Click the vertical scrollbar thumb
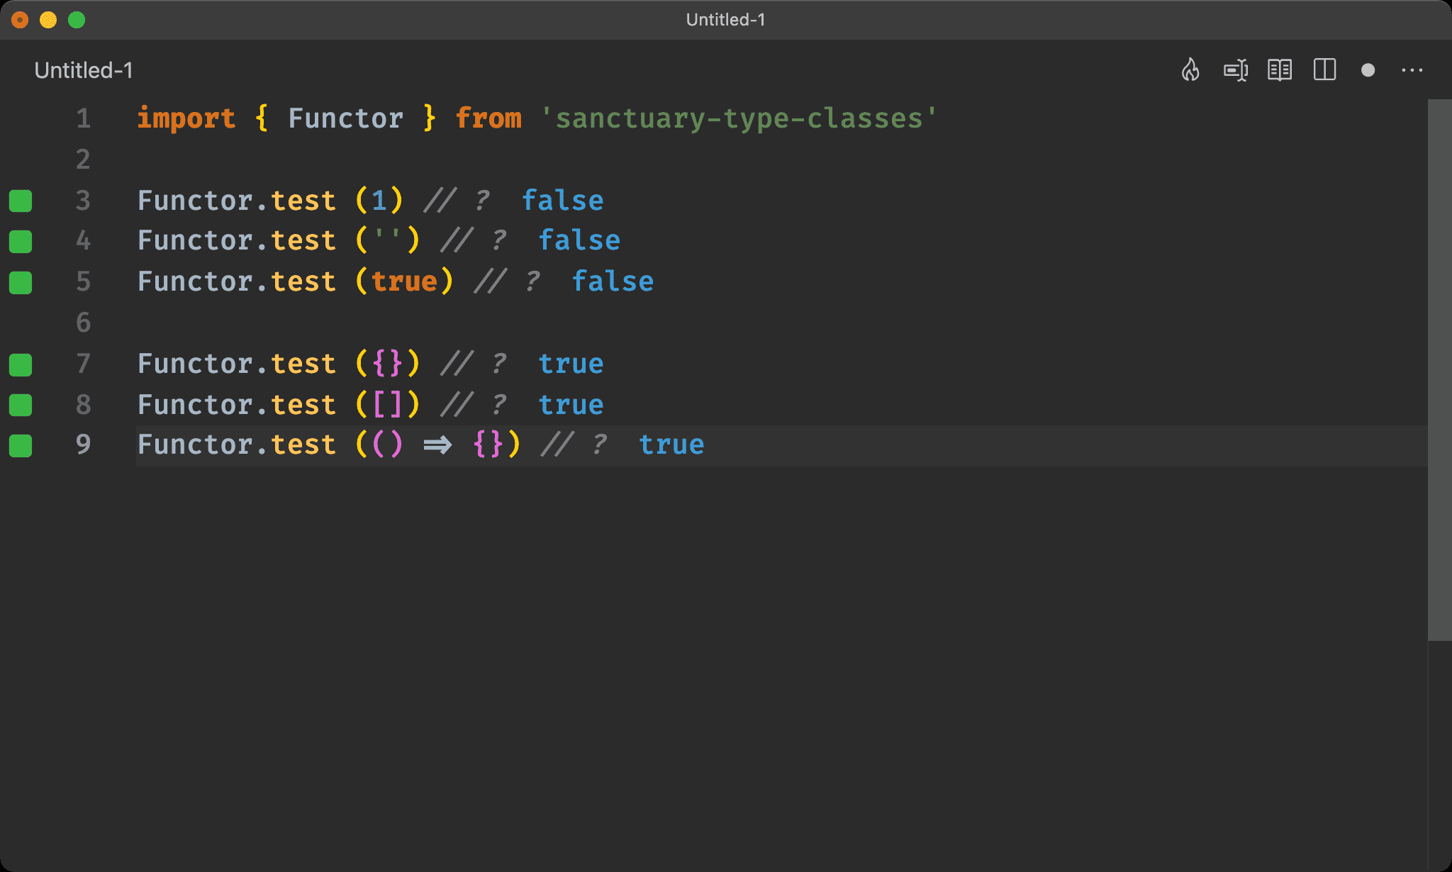1452x872 pixels. [x=1439, y=370]
